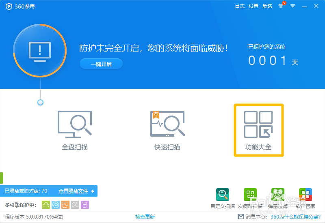The height and width of the screenshot is (223, 325).
Task: Click the green cloud engine icon
Action: coord(46,205)
